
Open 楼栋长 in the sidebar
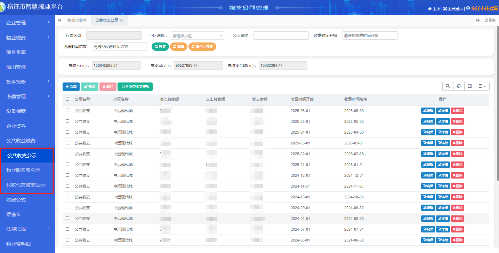pyautogui.click(x=27, y=214)
